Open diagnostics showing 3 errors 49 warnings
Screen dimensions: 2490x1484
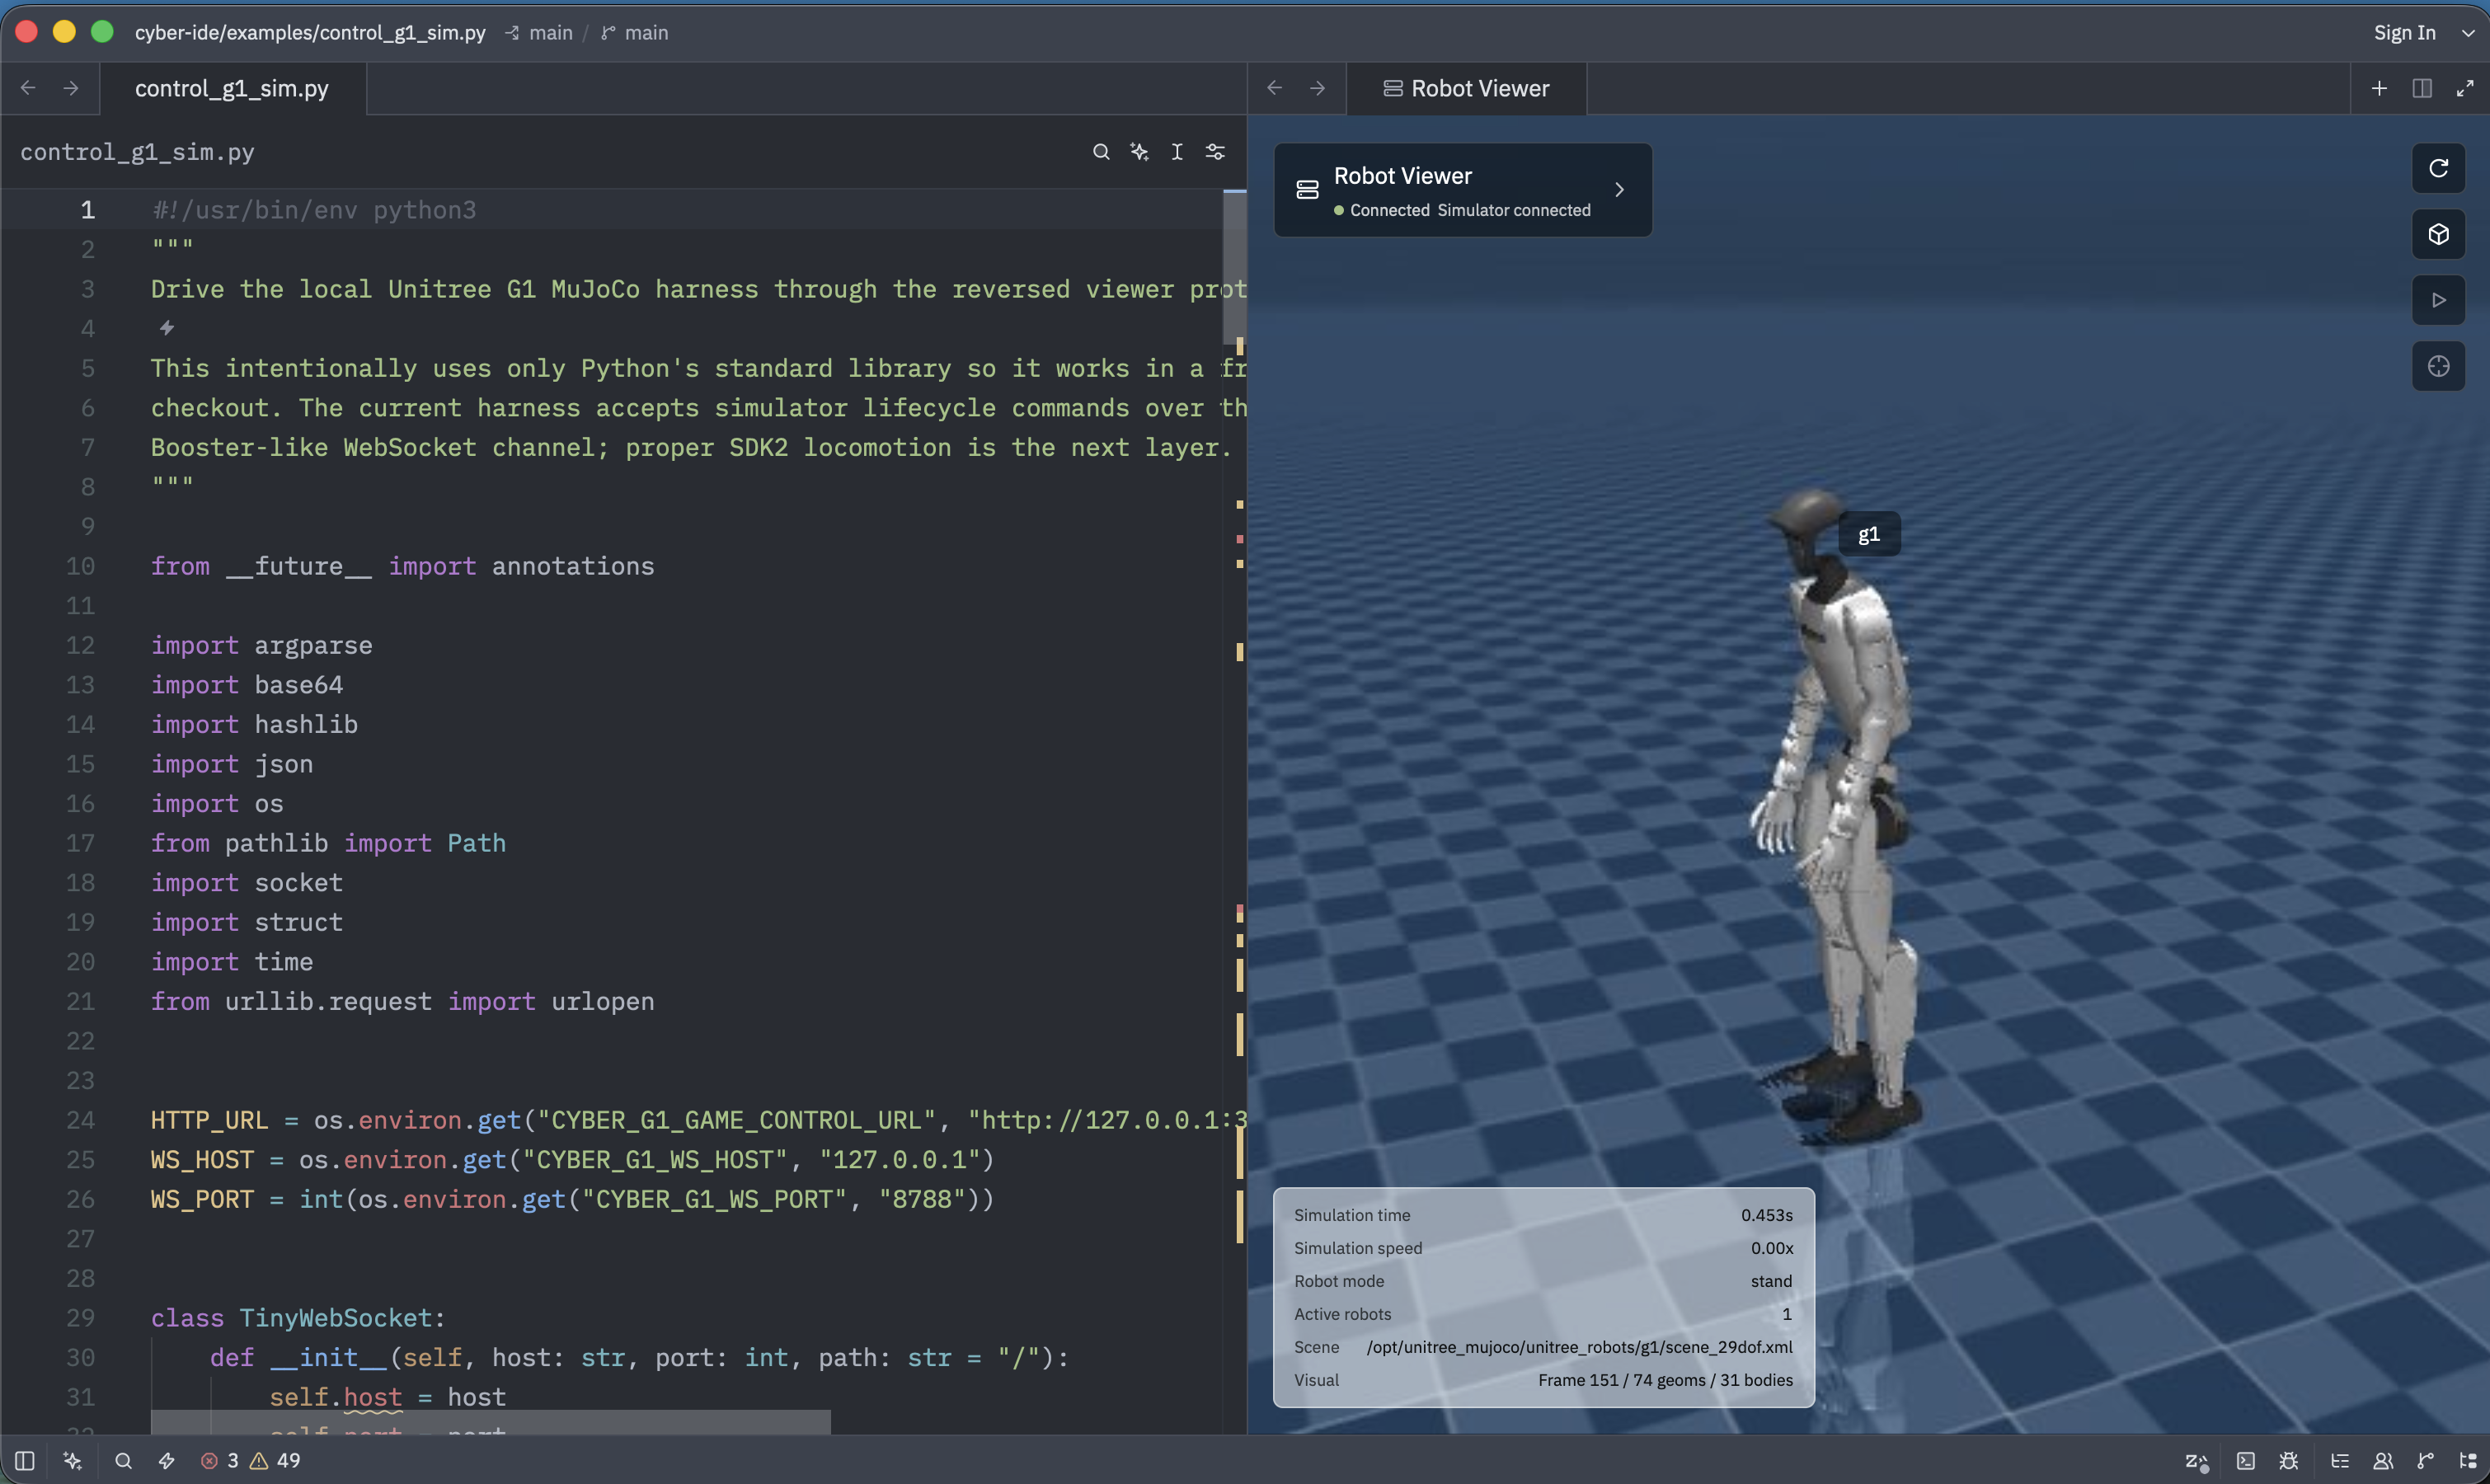pos(251,1460)
